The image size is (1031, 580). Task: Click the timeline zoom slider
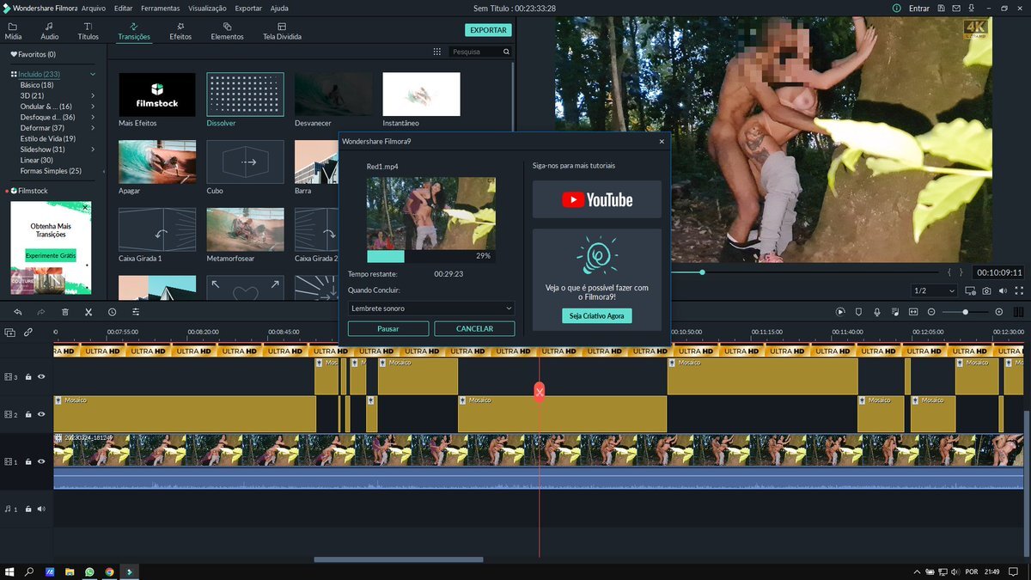(x=966, y=312)
